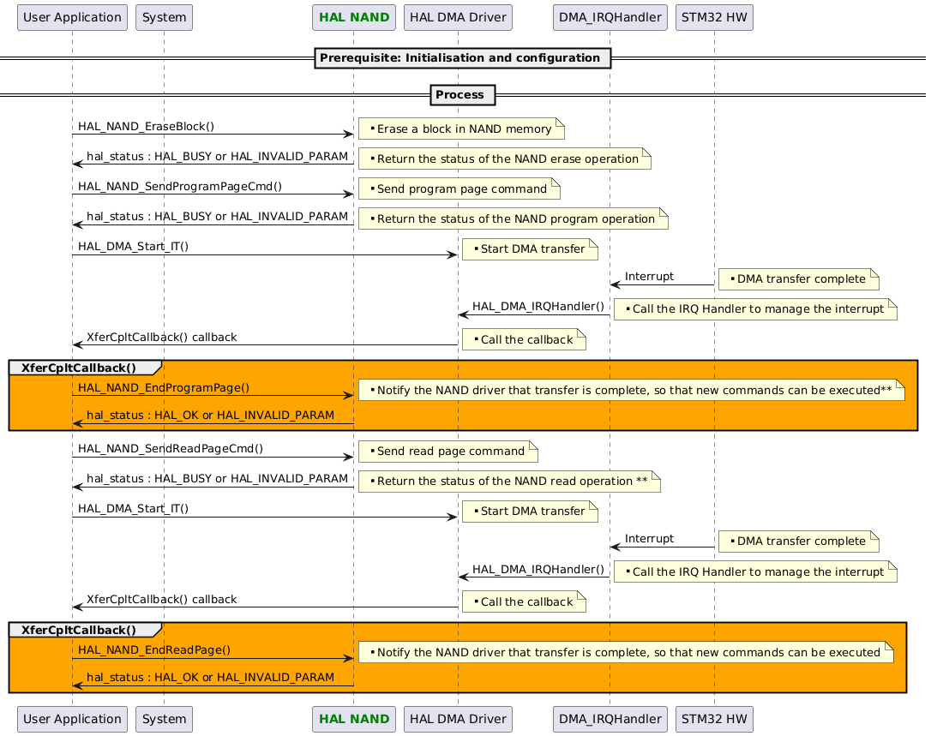Click hal_status reply under HAL_NAND_EraseBlock()
Screen dimensions: 931x736
coord(217,157)
